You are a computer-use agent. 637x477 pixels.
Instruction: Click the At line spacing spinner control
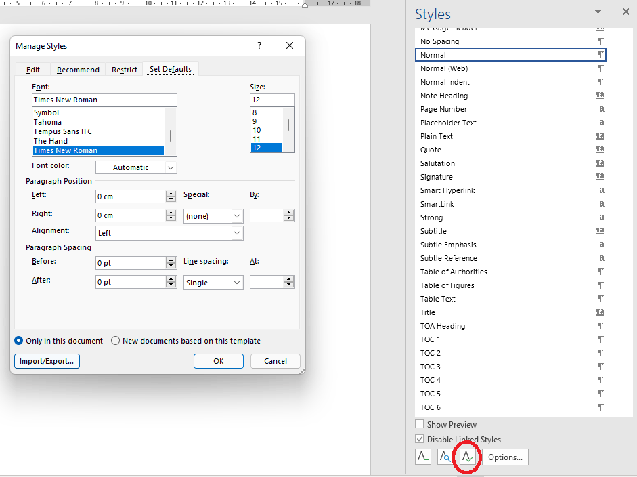[289, 282]
